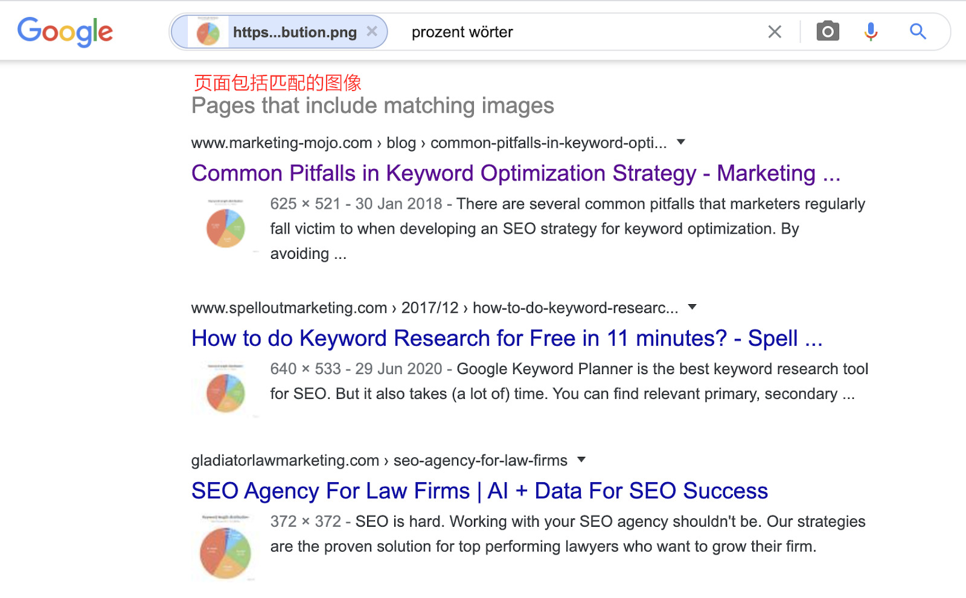Open the SEO Agency For Law Firms result
Viewport: 966px width, 598px height.
479,491
